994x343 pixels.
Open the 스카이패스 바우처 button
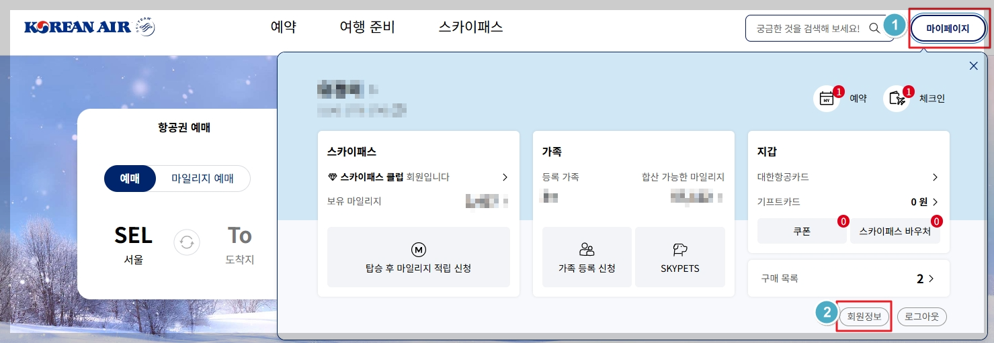click(x=895, y=231)
